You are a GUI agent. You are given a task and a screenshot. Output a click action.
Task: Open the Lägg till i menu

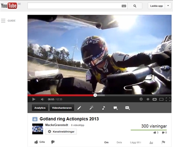(x=136, y=142)
